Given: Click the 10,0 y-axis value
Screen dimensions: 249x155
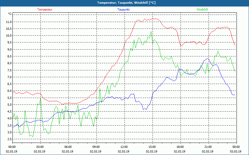Looking at the screenshot, I should coord(9,36).
